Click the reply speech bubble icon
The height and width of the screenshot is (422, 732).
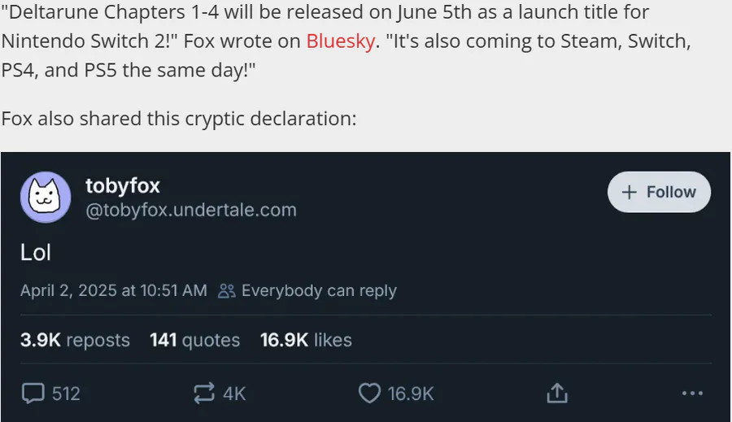(x=33, y=393)
